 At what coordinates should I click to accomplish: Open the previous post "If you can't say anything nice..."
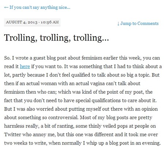[x=37, y=7]
